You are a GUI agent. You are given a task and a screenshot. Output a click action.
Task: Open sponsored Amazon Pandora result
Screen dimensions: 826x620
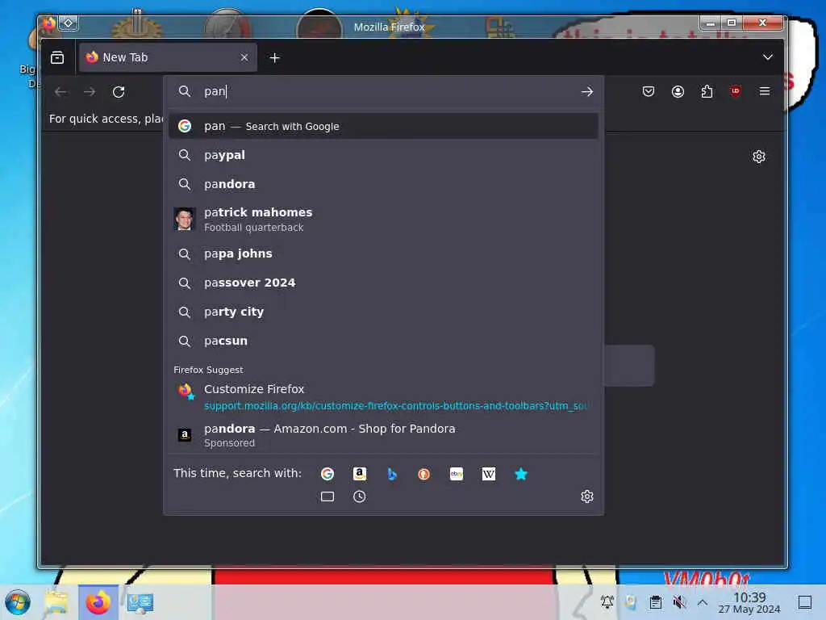(x=383, y=435)
